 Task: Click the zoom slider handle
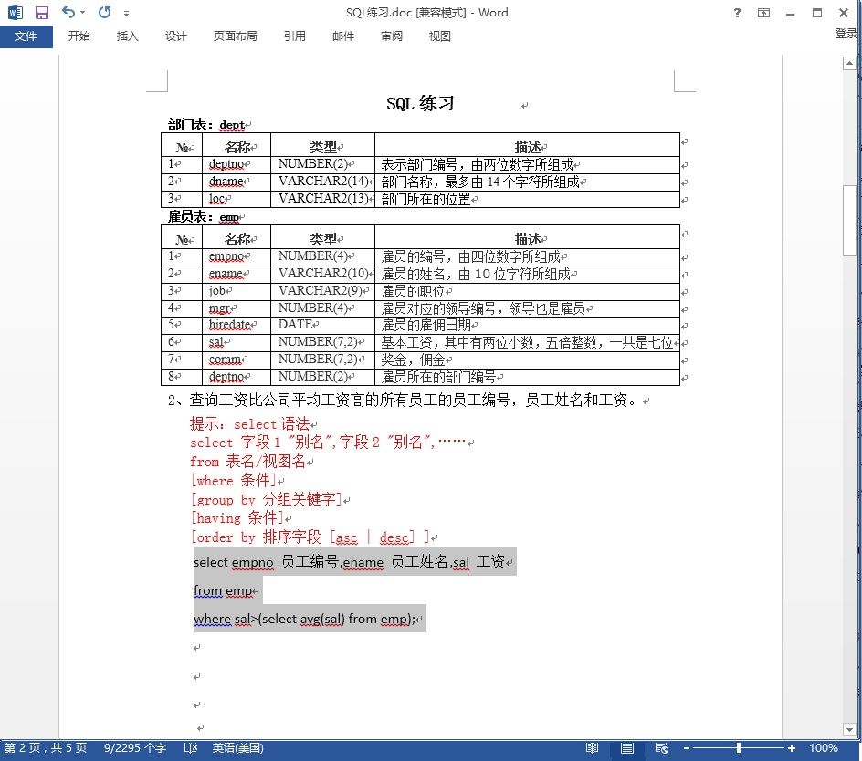pos(739,748)
